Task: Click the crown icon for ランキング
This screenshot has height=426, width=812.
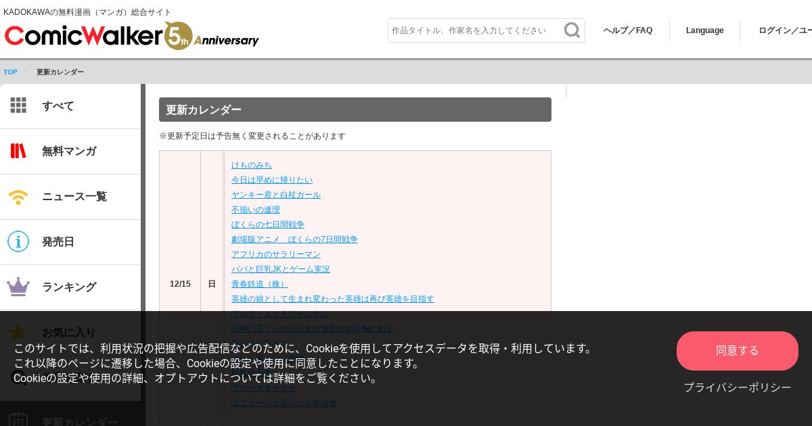Action: click(18, 287)
